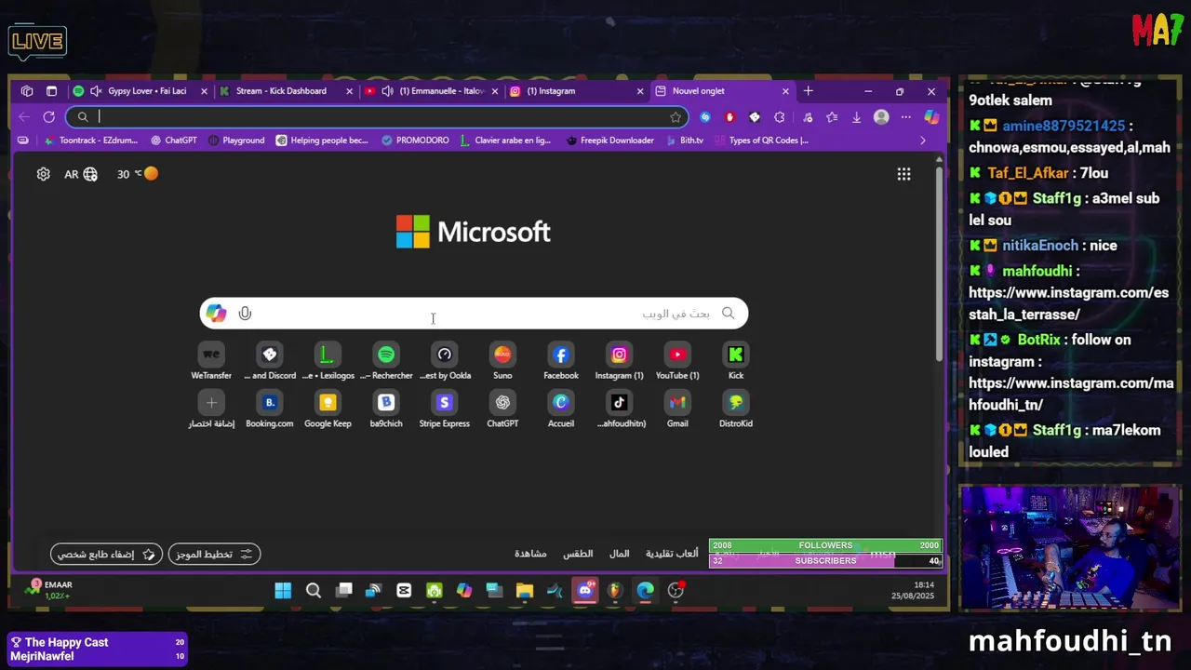This screenshot has width=1191, height=670.
Task: Close the Stream - Kick Dashboard tab
Action: tap(349, 91)
